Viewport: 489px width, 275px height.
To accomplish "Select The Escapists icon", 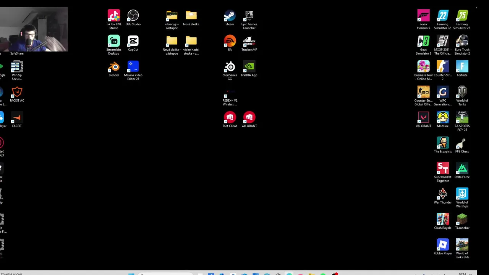I will tap(443, 143).
